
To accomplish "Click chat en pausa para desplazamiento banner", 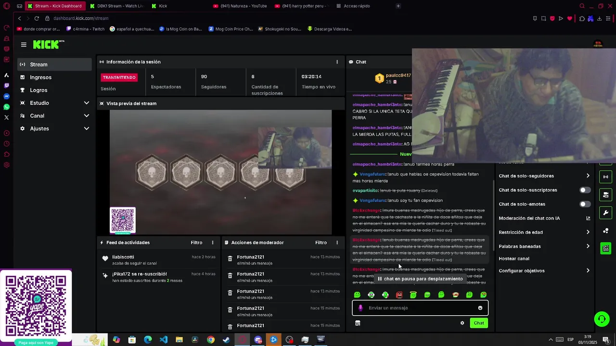I will 420,279.
